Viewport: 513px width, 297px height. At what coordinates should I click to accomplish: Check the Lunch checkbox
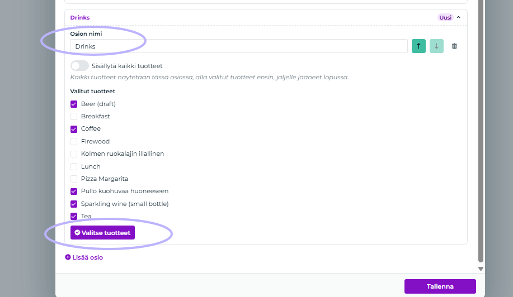(x=74, y=166)
